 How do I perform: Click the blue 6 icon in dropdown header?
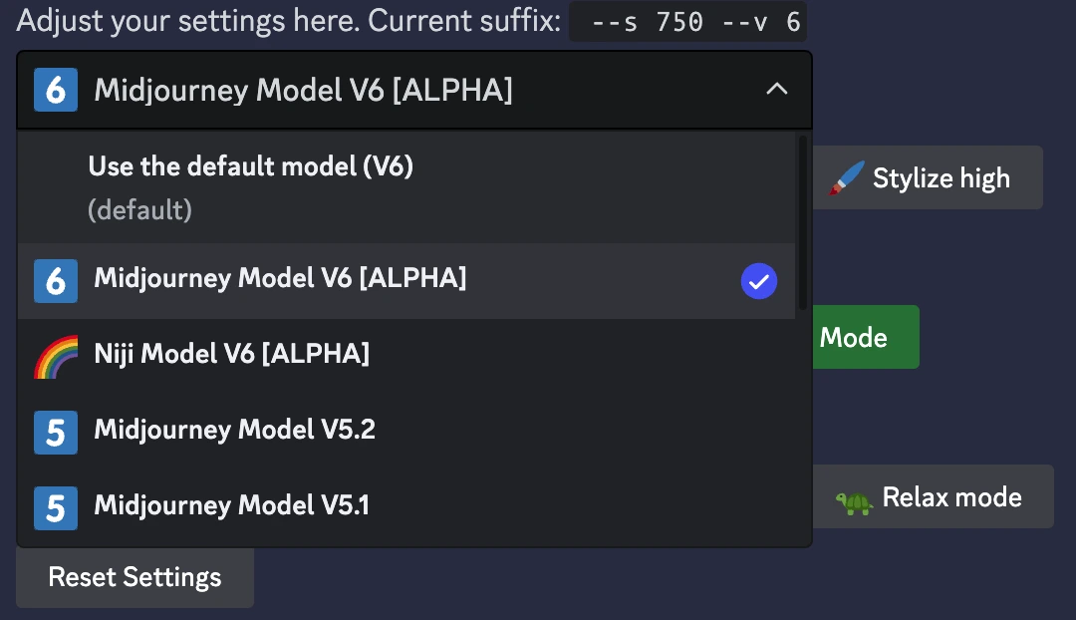(56, 90)
